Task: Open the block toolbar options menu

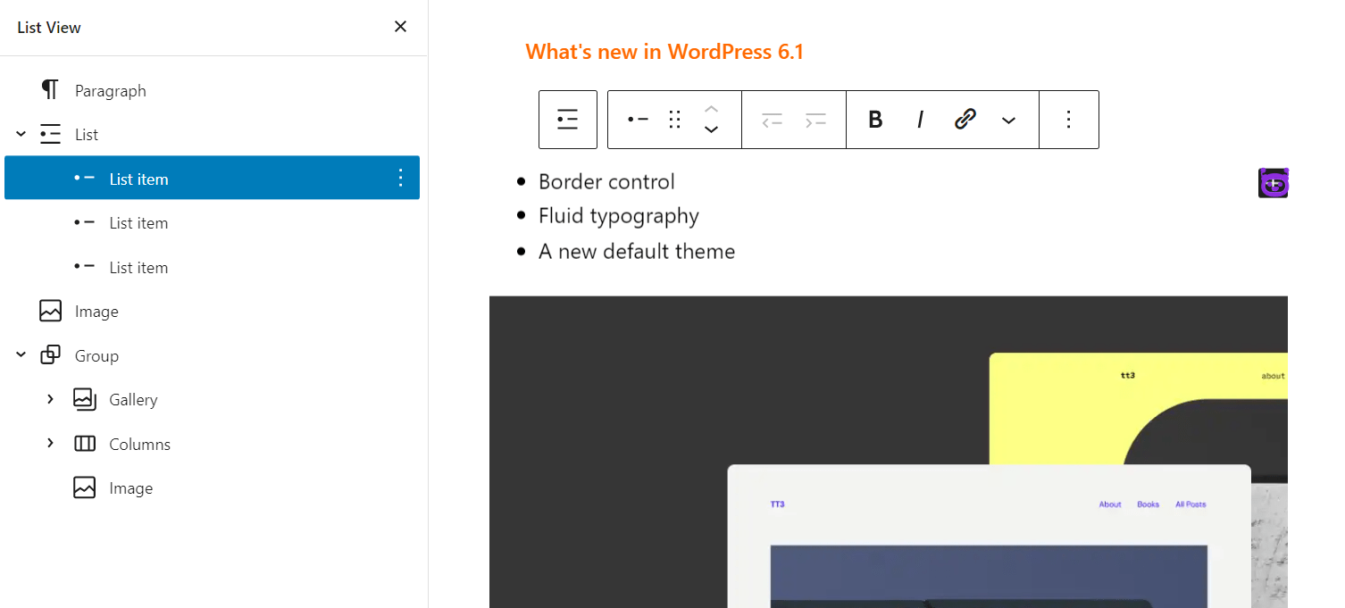Action: point(1069,119)
